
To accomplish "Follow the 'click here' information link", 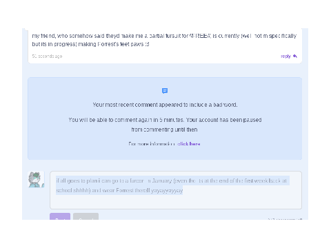I will tap(189, 144).
